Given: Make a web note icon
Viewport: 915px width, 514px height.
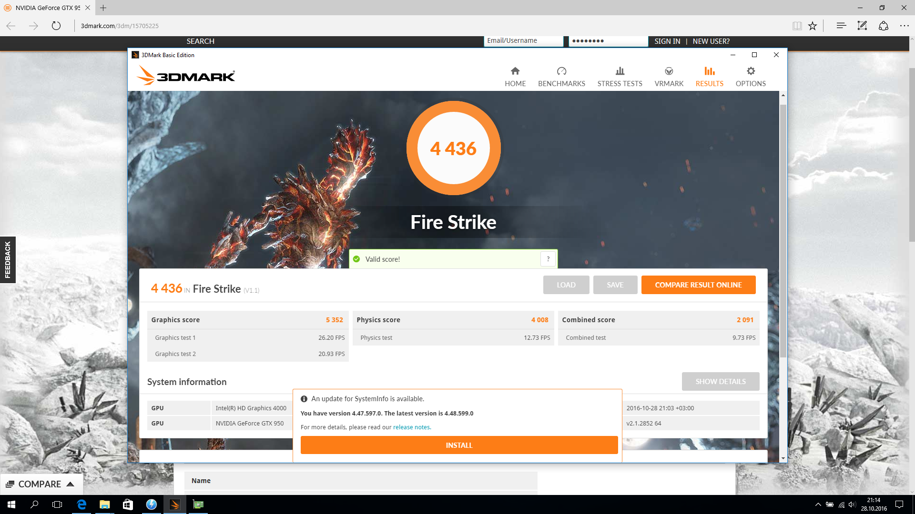Looking at the screenshot, I should pyautogui.click(x=862, y=26).
